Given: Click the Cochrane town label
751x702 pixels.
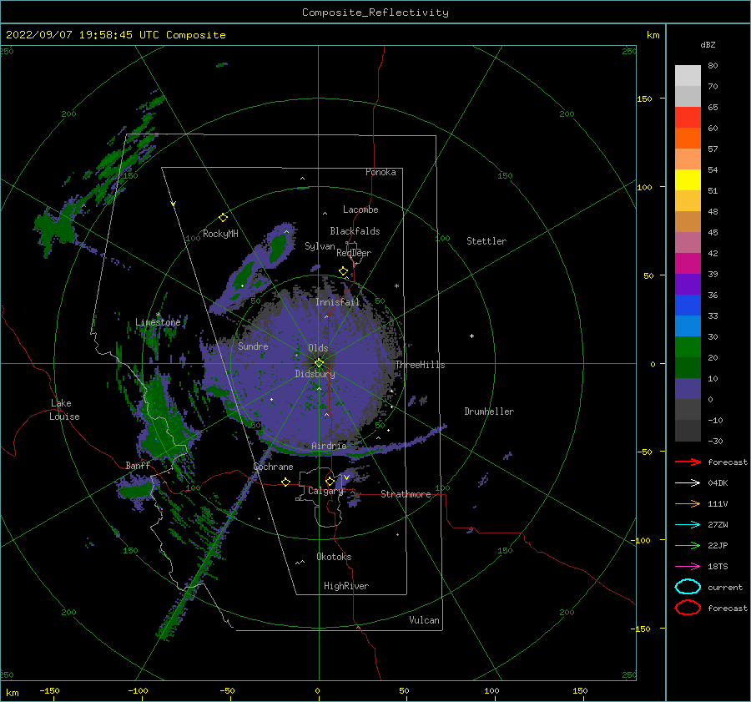Looking at the screenshot, I should coord(273,467).
